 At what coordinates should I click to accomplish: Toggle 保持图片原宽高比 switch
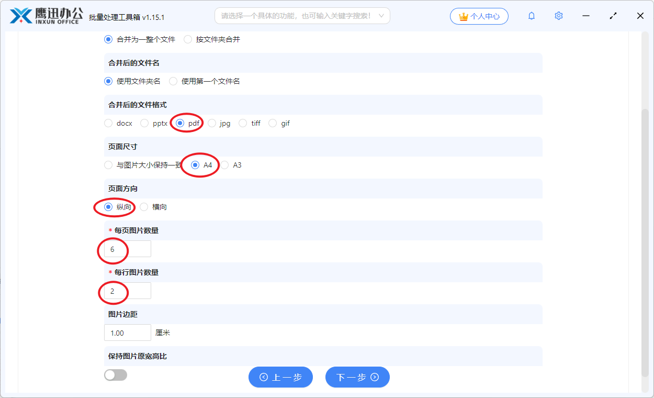pyautogui.click(x=116, y=375)
